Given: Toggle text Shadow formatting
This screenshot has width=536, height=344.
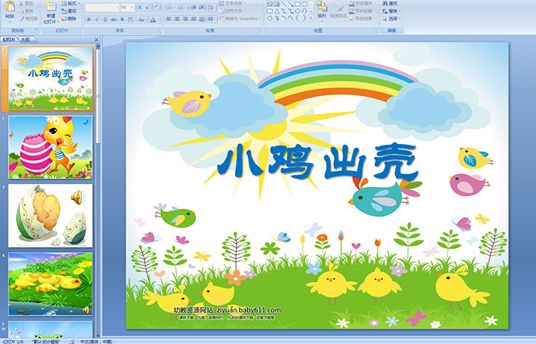Looking at the screenshot, I should click(123, 19).
